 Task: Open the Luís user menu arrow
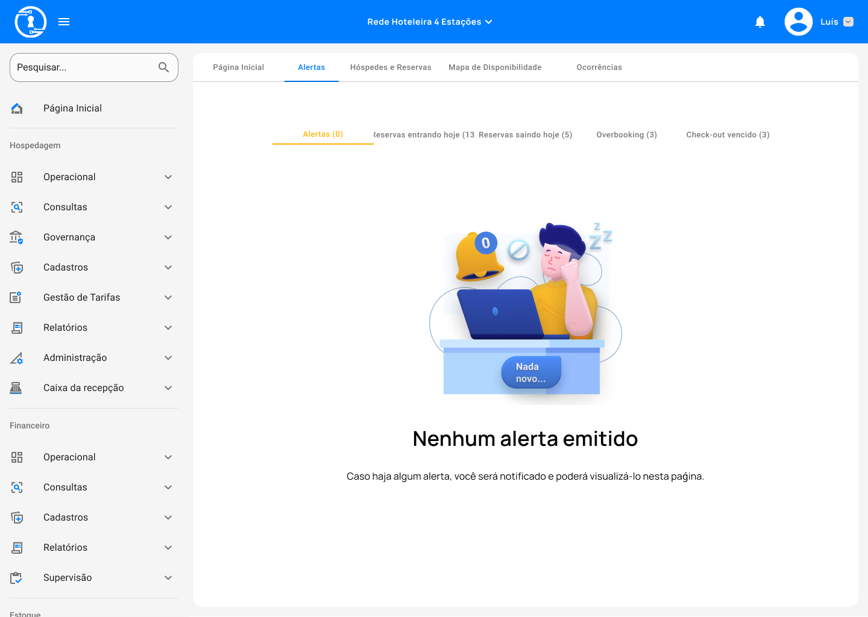pos(848,22)
